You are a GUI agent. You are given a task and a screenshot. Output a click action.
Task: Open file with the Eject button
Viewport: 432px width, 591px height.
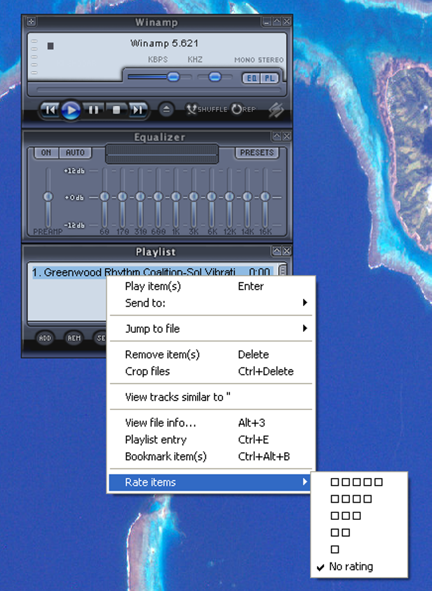coord(166,110)
